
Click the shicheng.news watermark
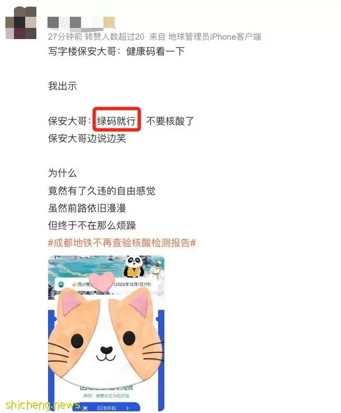[x=42, y=405]
